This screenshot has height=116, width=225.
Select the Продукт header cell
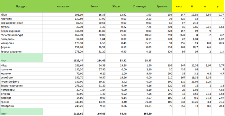22,6
